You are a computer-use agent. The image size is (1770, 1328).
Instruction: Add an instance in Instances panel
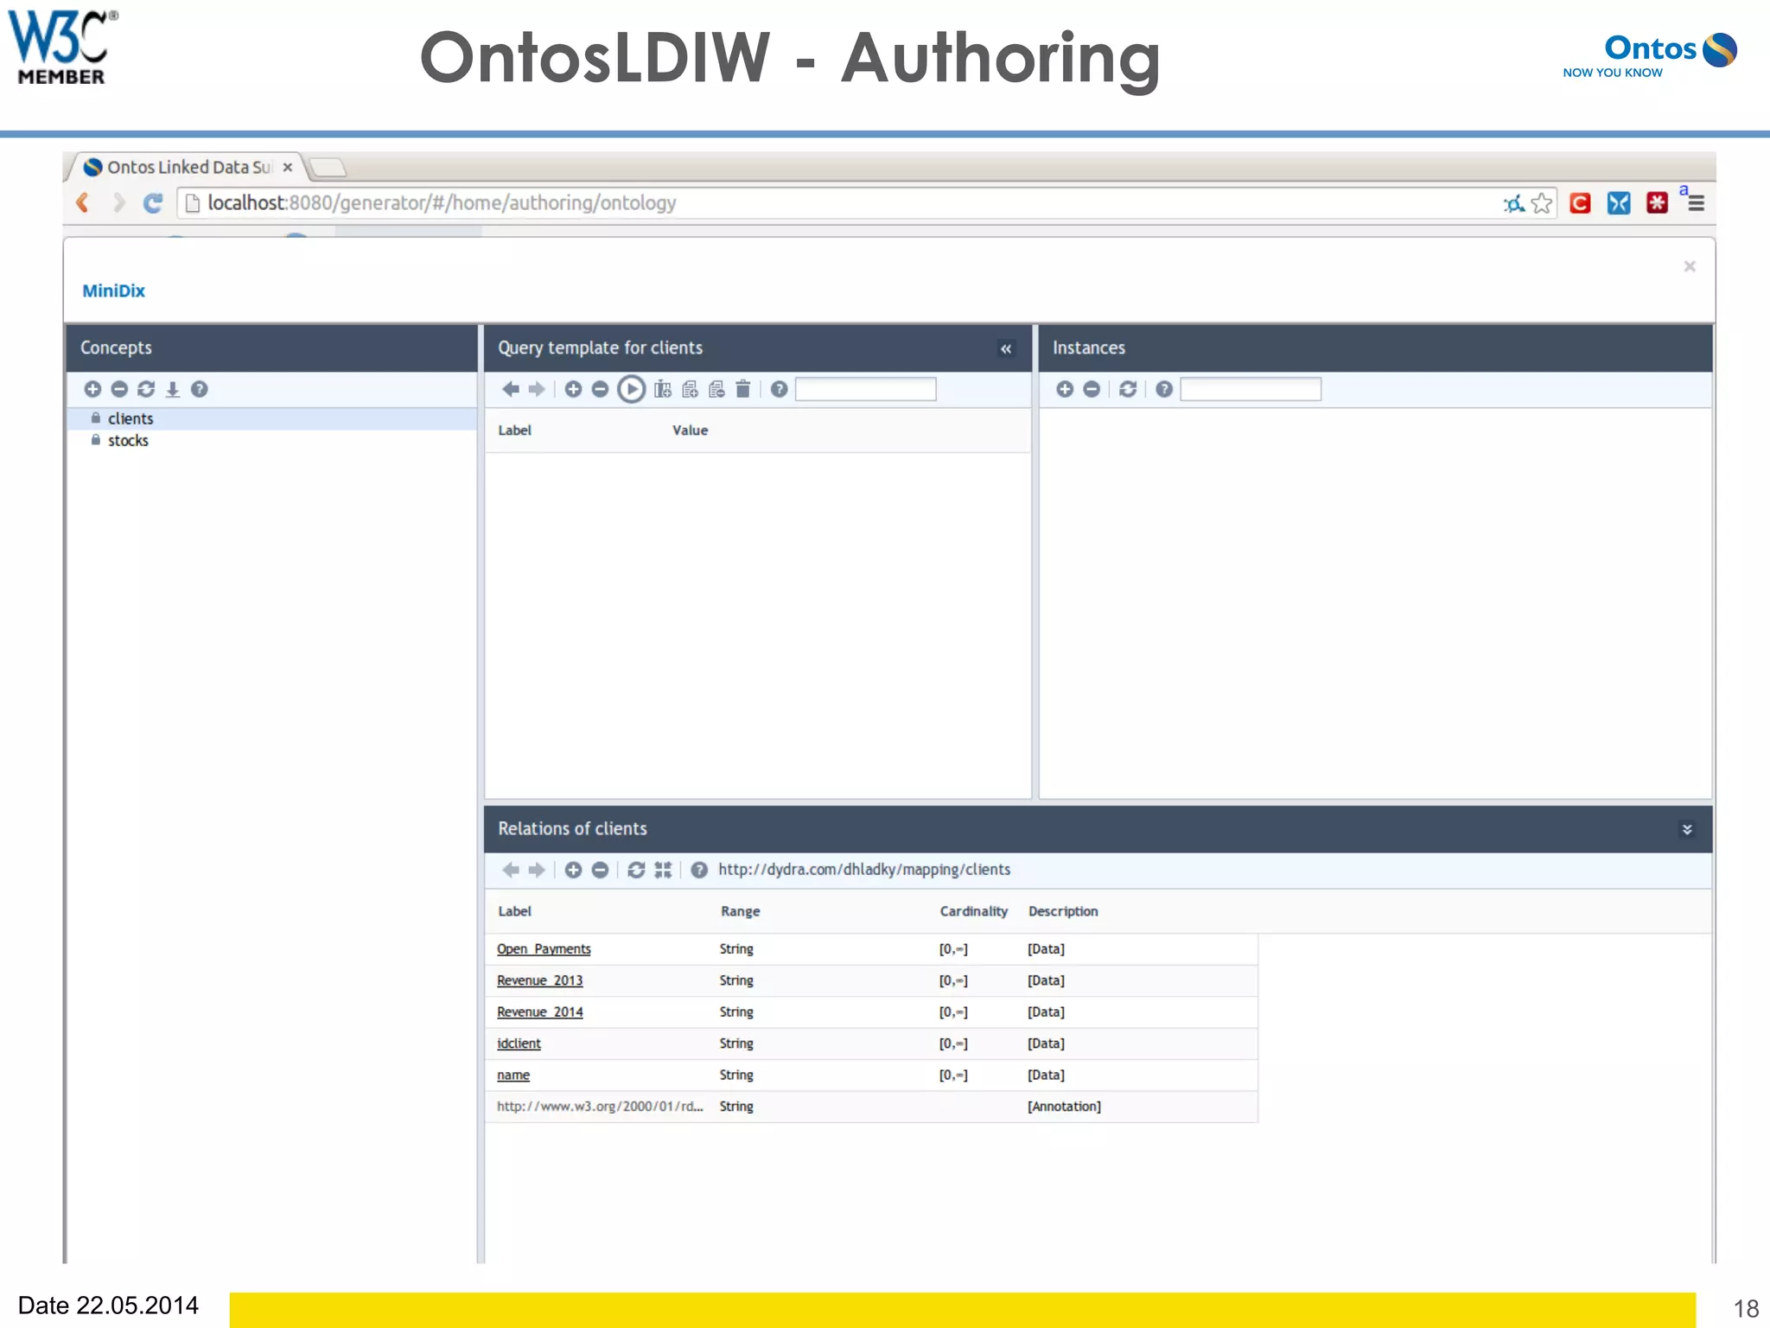click(1065, 389)
